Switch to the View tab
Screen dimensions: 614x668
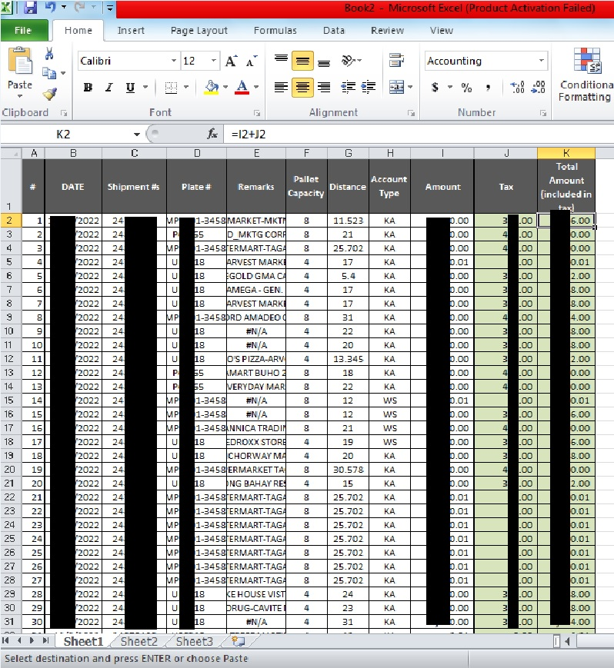pyautogui.click(x=442, y=30)
